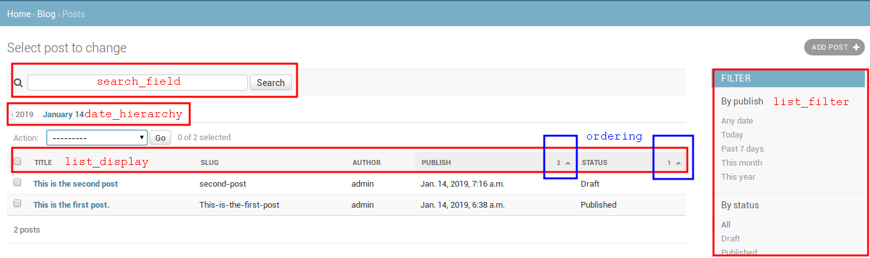Go back to 2019 in date hierarchy
870x258 pixels.
pyautogui.click(x=23, y=115)
